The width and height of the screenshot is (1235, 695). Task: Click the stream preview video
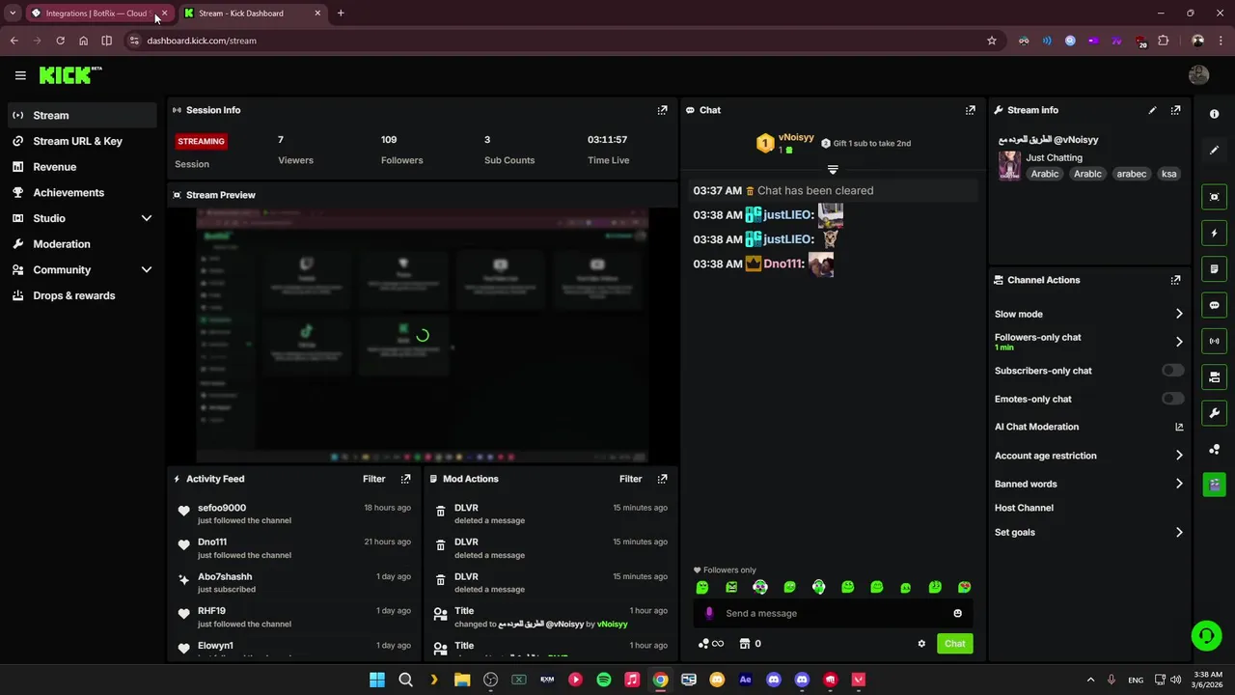pos(423,336)
